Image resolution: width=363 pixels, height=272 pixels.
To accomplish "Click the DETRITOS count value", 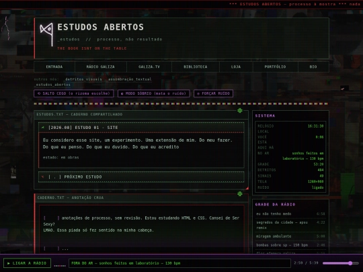I will [321, 170].
